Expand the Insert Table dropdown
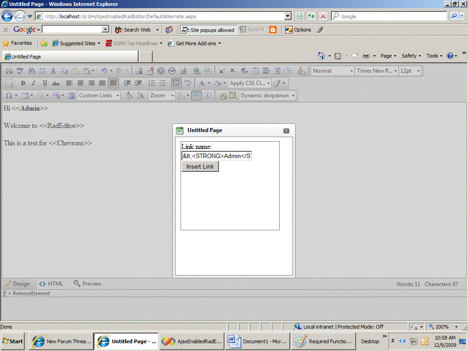 [x=32, y=96]
